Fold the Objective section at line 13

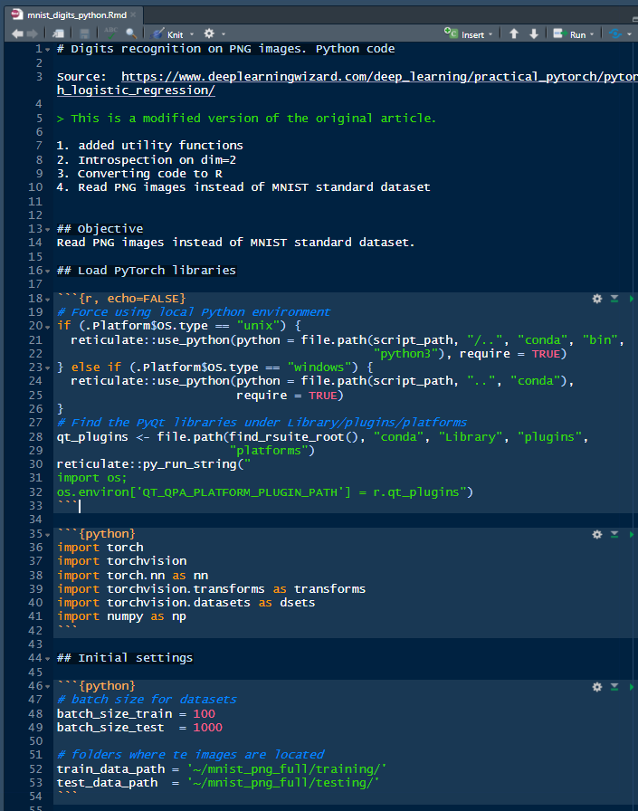48,229
